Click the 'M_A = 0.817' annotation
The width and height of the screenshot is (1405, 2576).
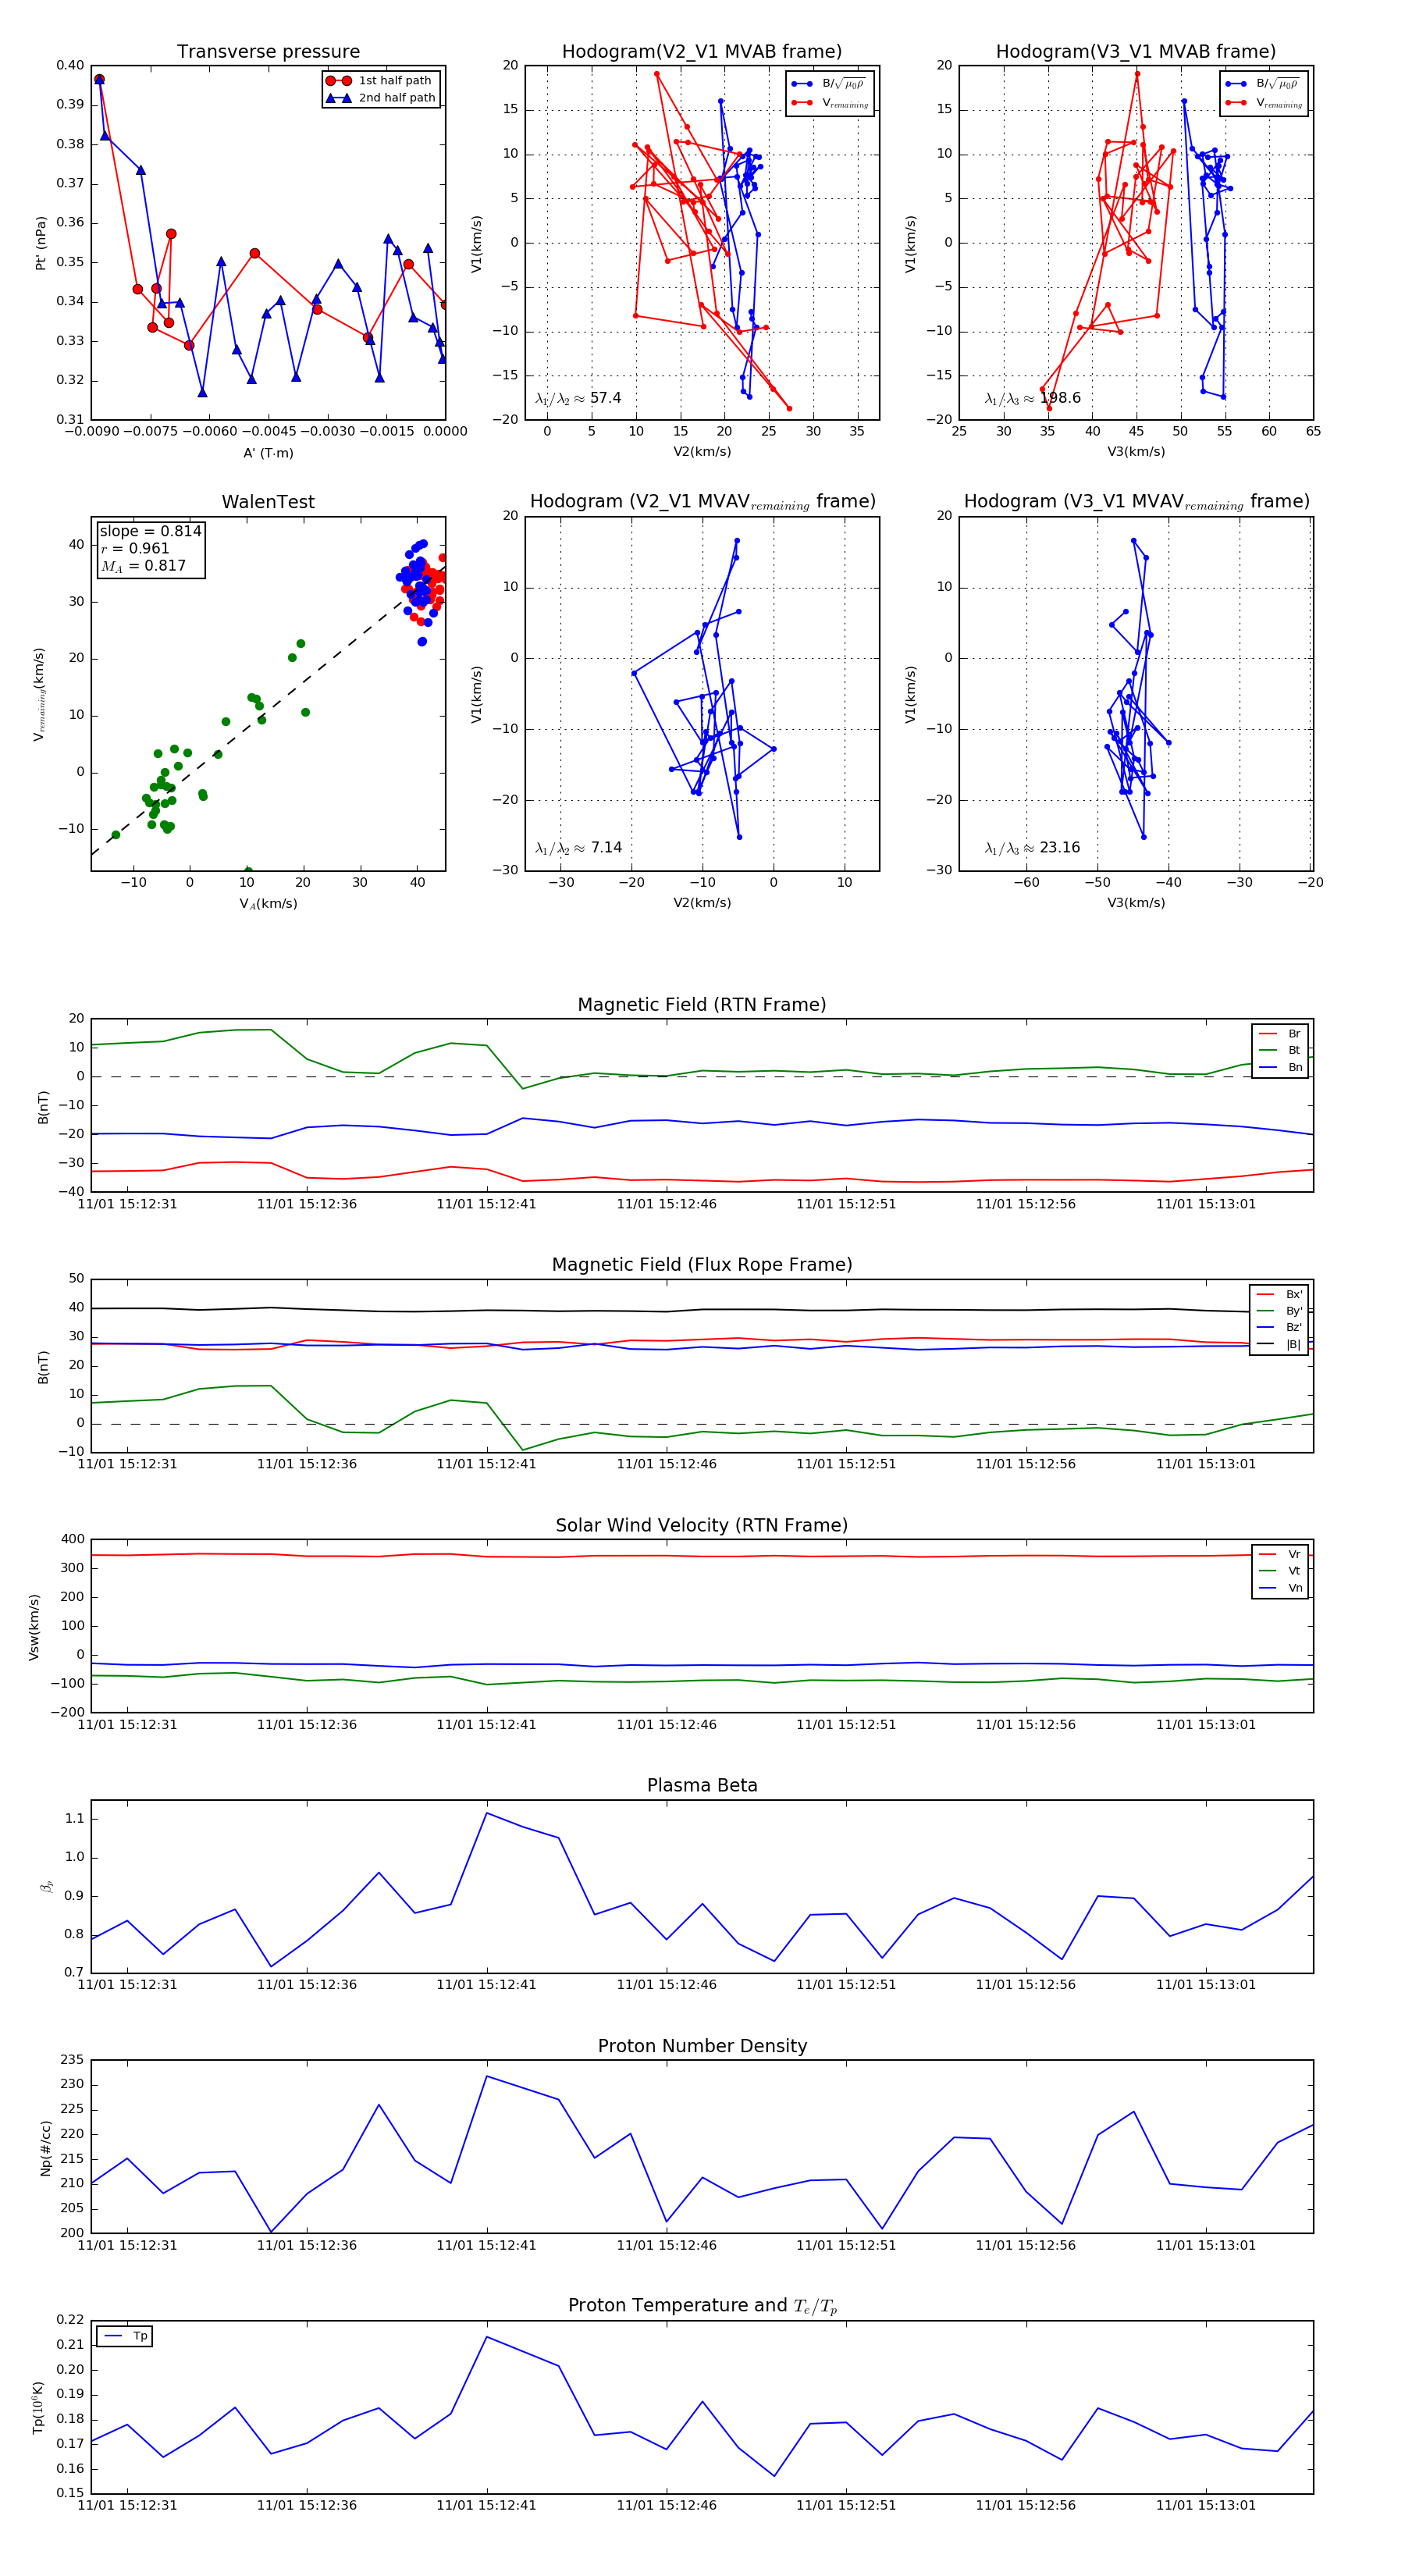[143, 566]
